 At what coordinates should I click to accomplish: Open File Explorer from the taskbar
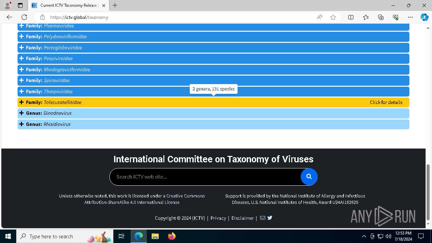tap(155, 236)
